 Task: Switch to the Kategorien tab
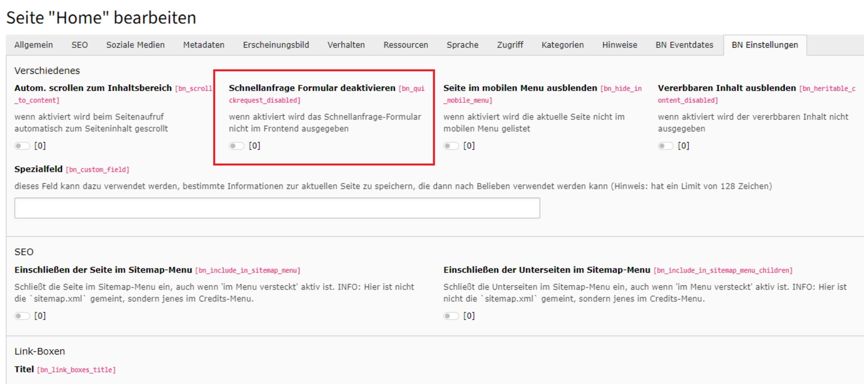tap(563, 45)
